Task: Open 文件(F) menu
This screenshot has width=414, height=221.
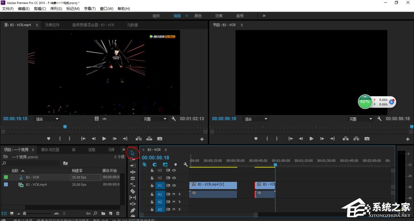Action: tap(7, 8)
